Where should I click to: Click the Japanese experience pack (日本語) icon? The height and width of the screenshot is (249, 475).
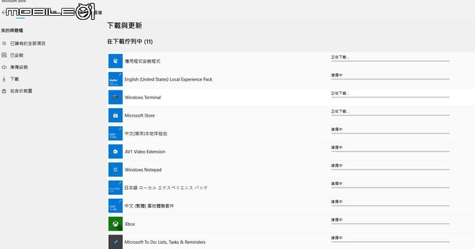[115, 188]
